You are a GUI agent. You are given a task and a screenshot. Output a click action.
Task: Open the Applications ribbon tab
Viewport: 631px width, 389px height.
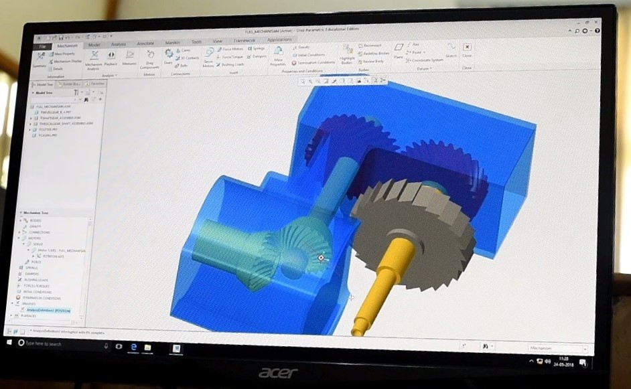tap(279, 40)
